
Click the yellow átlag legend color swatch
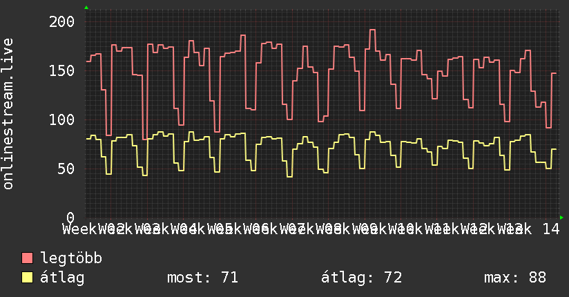tap(27, 277)
